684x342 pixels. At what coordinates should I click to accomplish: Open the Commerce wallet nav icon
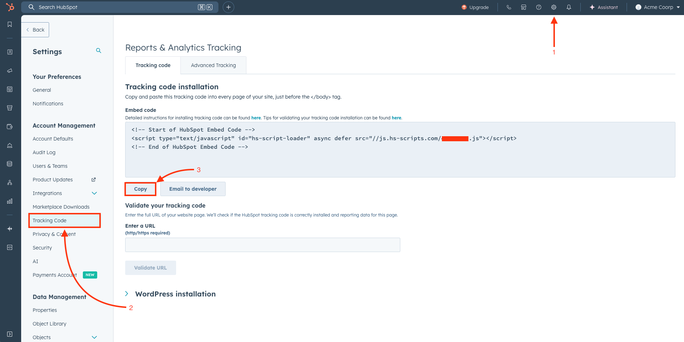point(10,127)
